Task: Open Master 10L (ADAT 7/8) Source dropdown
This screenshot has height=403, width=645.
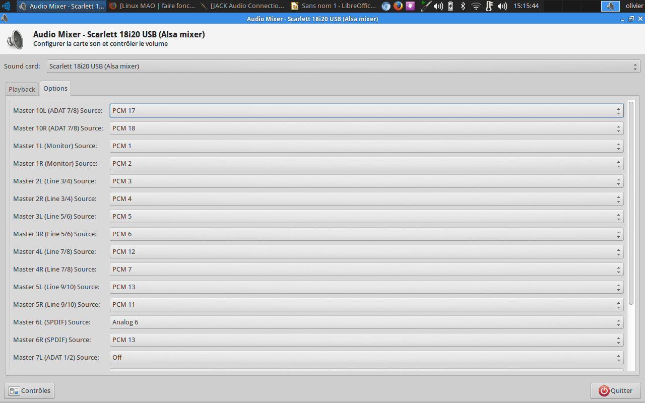Action: point(367,110)
